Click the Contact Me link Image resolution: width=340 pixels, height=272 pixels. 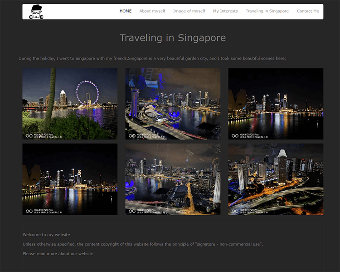tap(308, 11)
